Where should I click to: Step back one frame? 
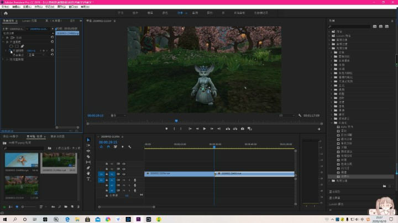coord(197,129)
